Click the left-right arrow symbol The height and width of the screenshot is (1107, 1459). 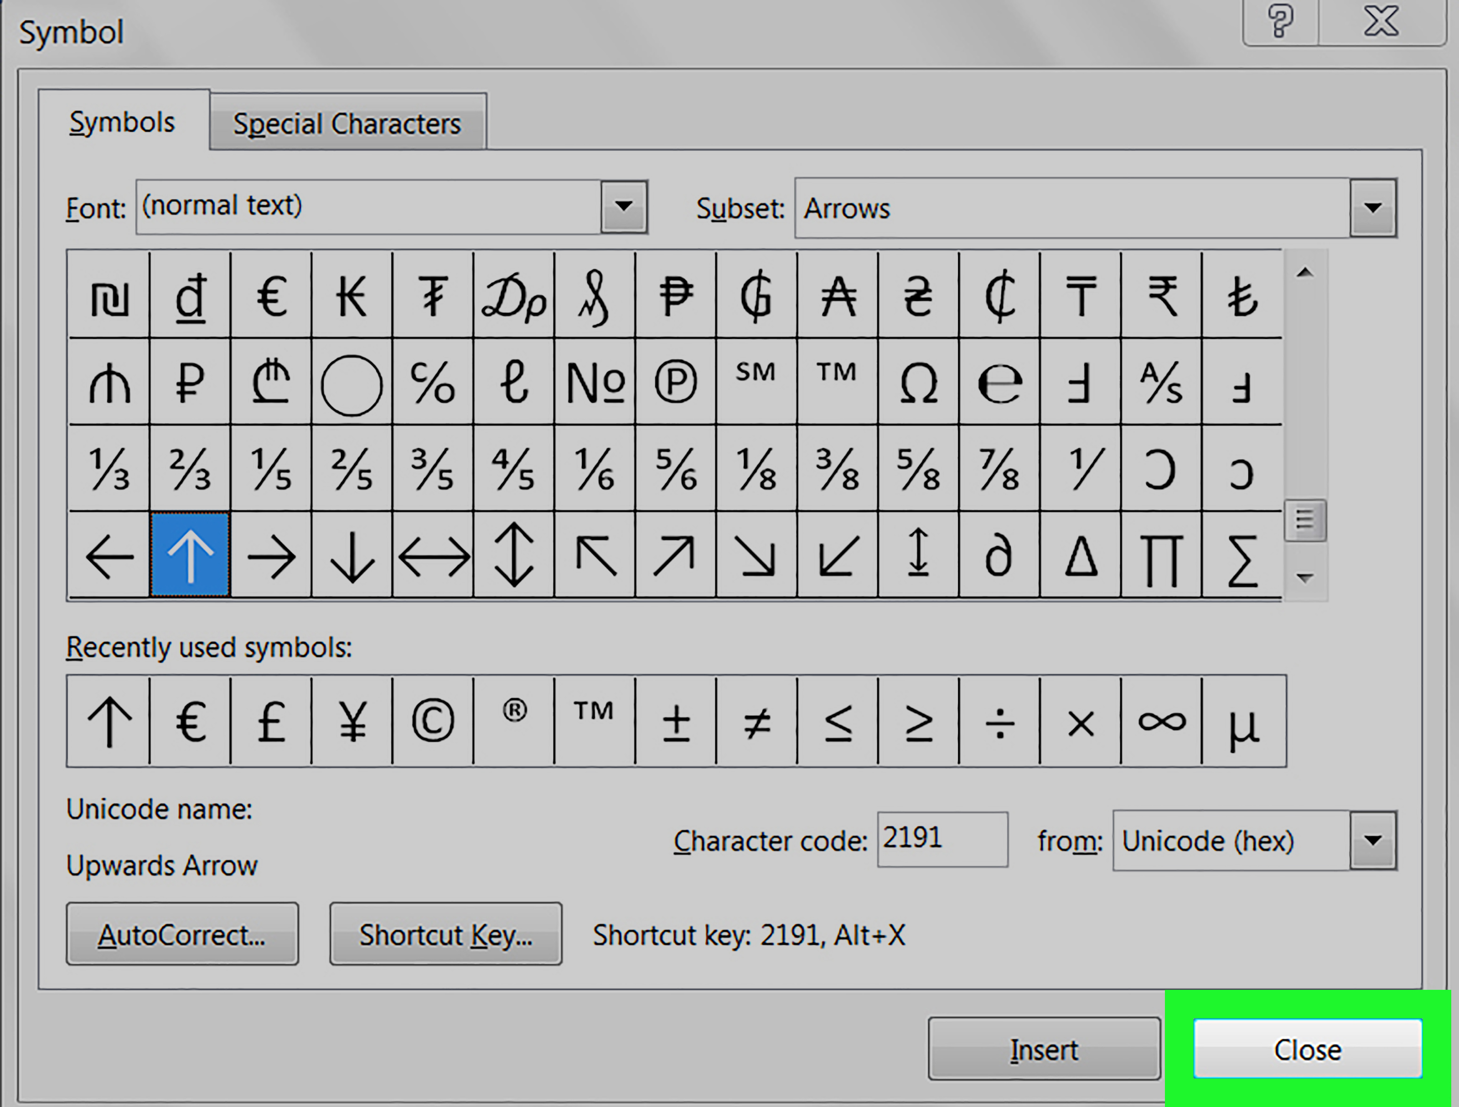[x=433, y=555]
